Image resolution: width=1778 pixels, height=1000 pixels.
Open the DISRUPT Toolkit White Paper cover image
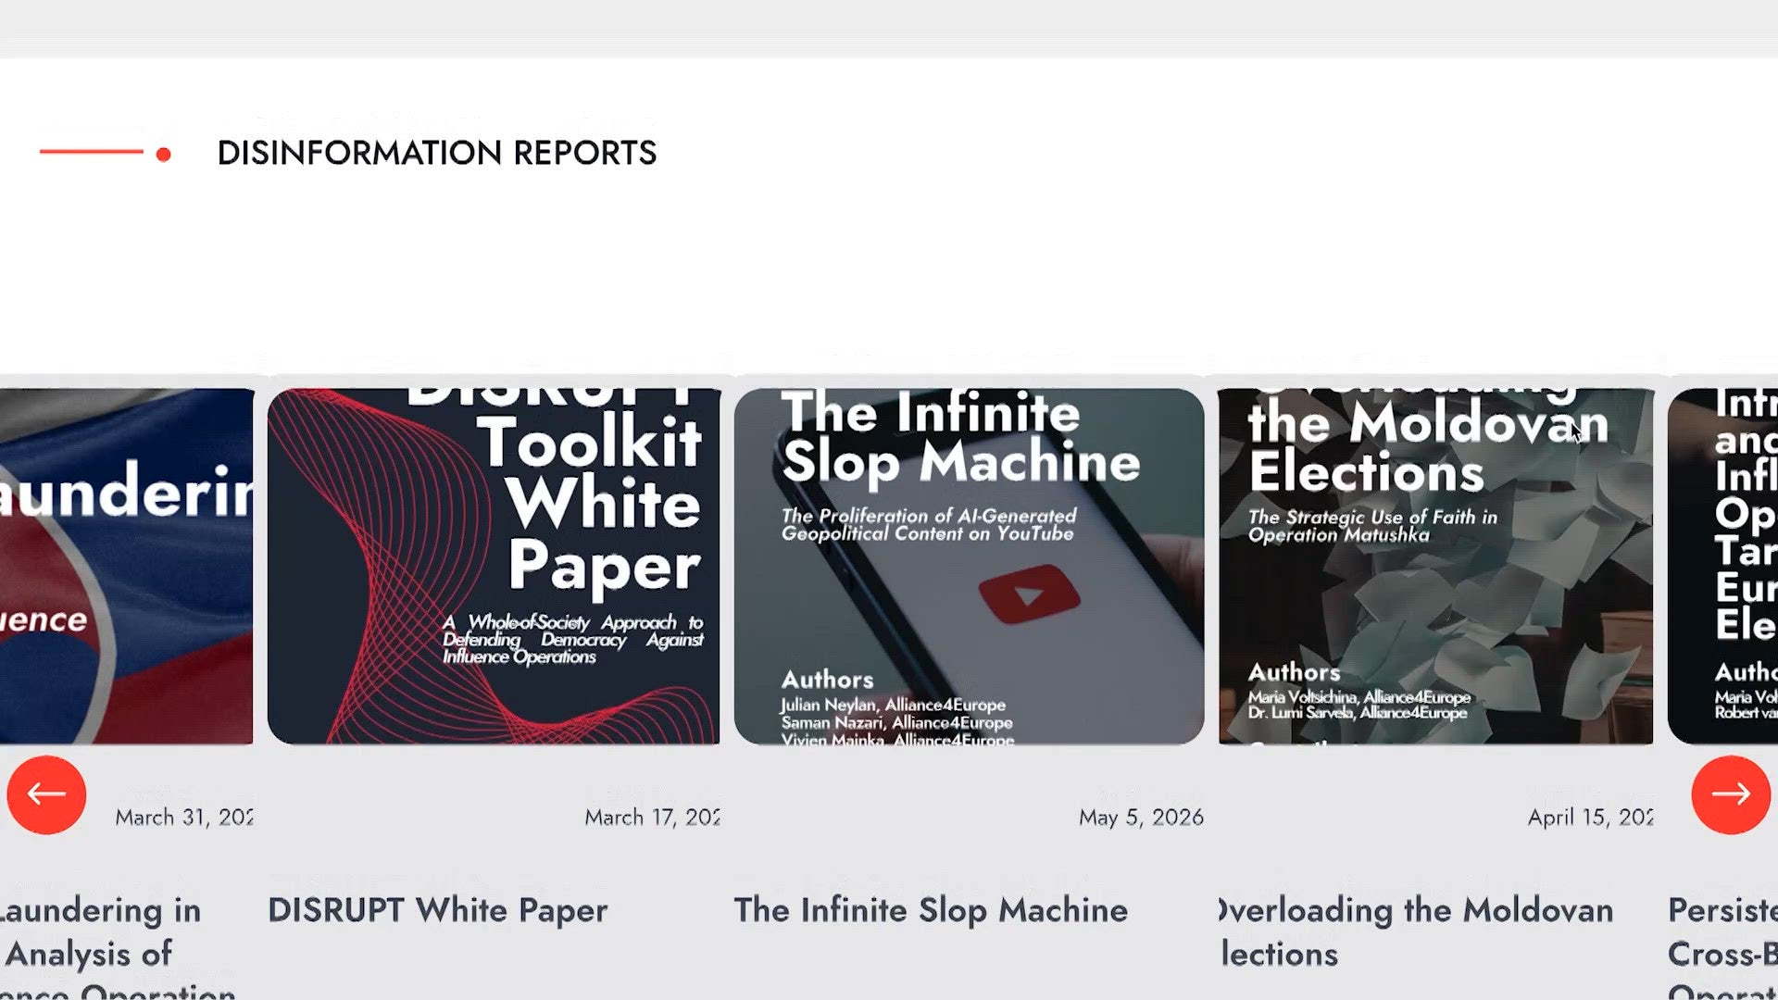click(494, 566)
